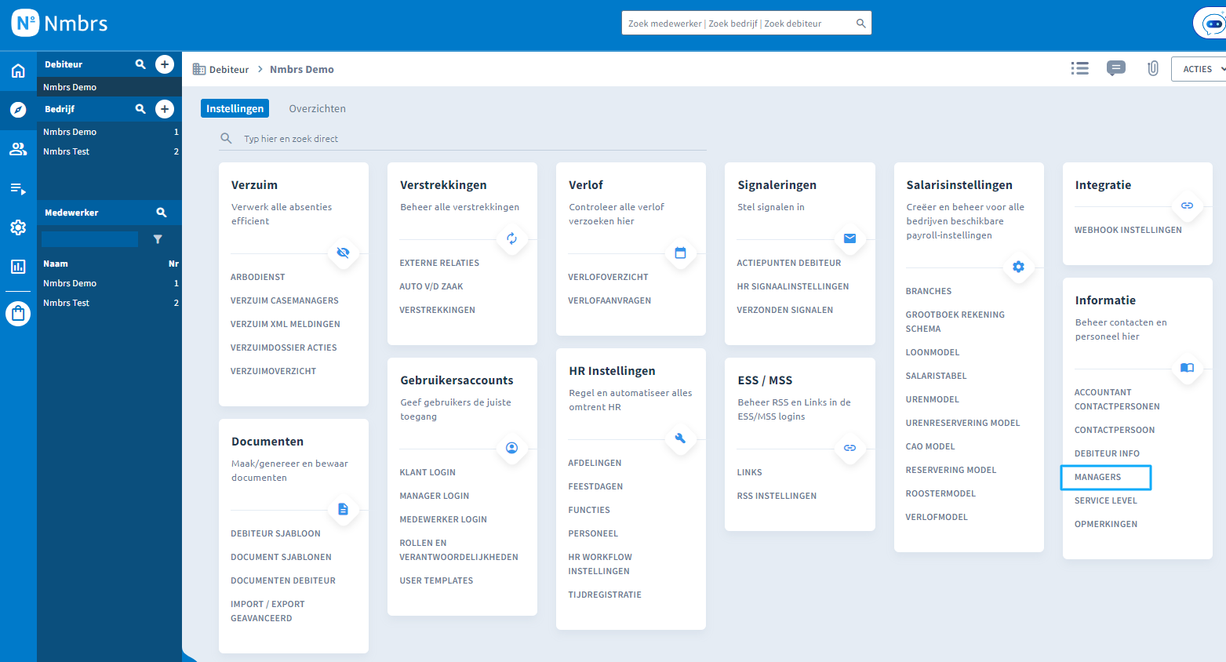The height and width of the screenshot is (662, 1226).
Task: Add a new Debiteur with plus
Action: [165, 64]
